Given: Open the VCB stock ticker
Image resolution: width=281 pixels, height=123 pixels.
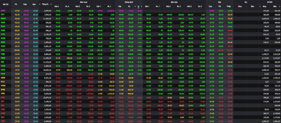Looking at the screenshot, I should (x=3, y=30).
